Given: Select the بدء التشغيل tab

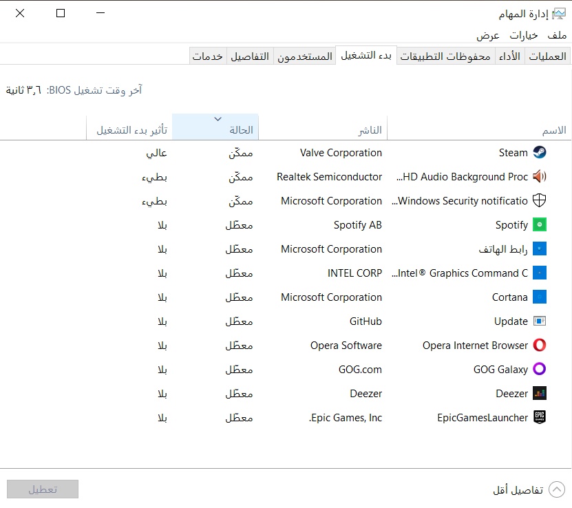Looking at the screenshot, I should pos(366,56).
